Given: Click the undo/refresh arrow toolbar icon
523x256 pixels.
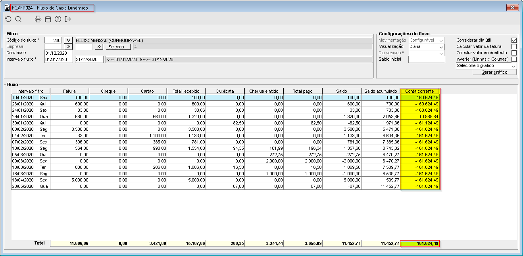Looking at the screenshot, I should coord(8,19).
